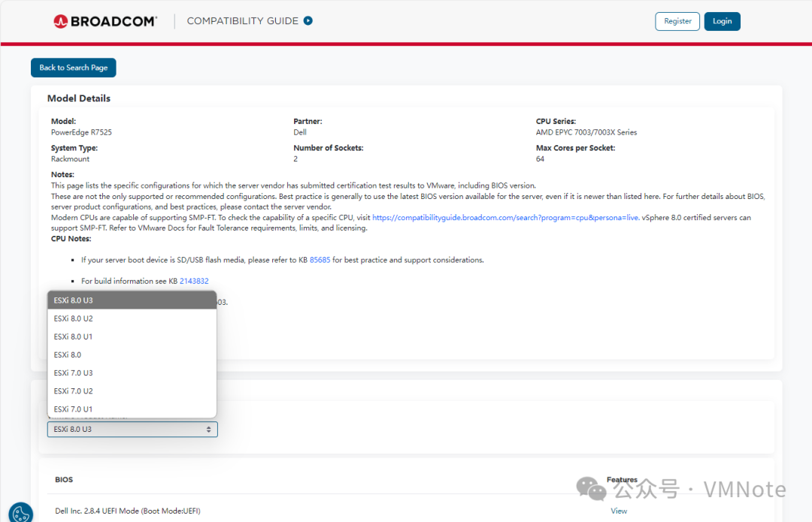Screen dimensions: 812x522
Task: Click the Rackmount system type value
Action: click(70, 158)
